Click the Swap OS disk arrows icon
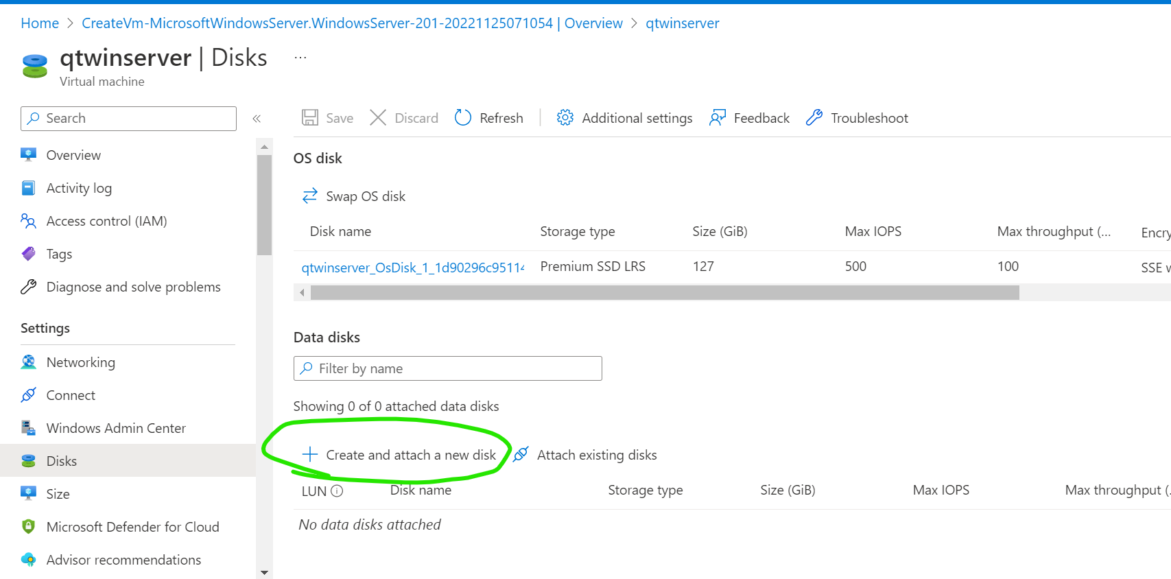This screenshot has width=1171, height=579. pos(310,196)
